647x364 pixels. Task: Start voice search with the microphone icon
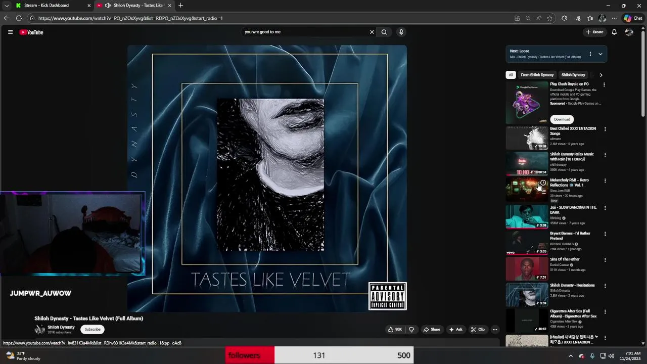401,32
